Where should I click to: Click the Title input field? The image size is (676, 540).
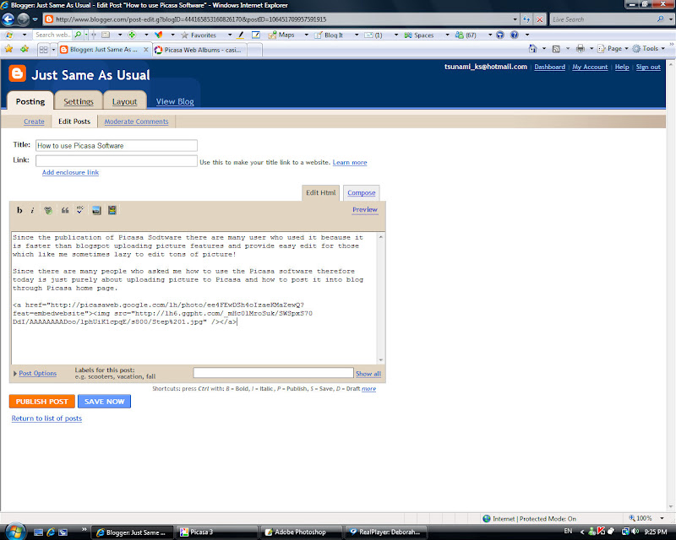pos(117,146)
